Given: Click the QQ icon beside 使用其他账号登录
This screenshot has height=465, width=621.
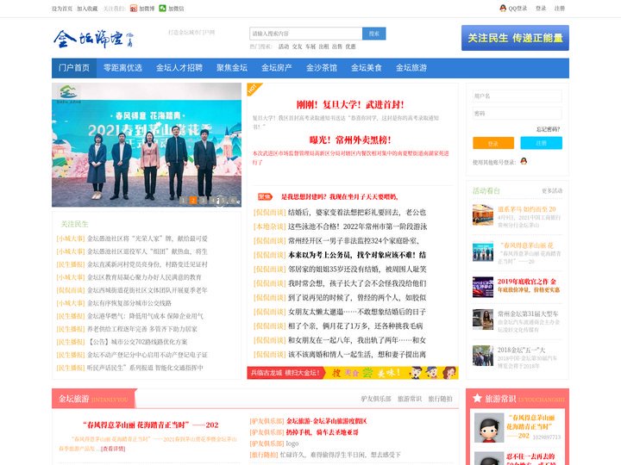Looking at the screenshot, I should tap(524, 161).
